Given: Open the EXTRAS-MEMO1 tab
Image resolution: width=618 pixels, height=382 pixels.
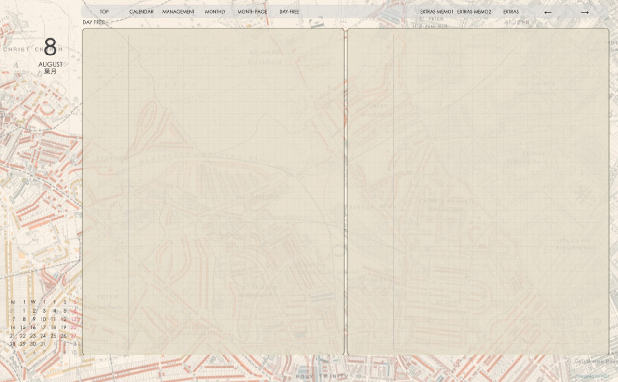Looking at the screenshot, I should 437,12.
